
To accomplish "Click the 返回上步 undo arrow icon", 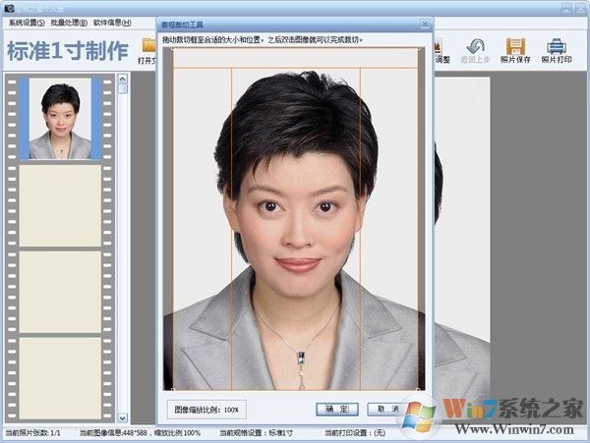I will (x=475, y=46).
